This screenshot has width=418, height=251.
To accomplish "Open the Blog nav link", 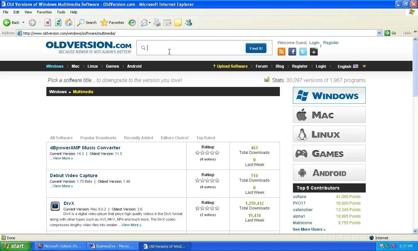I will pos(280,66).
